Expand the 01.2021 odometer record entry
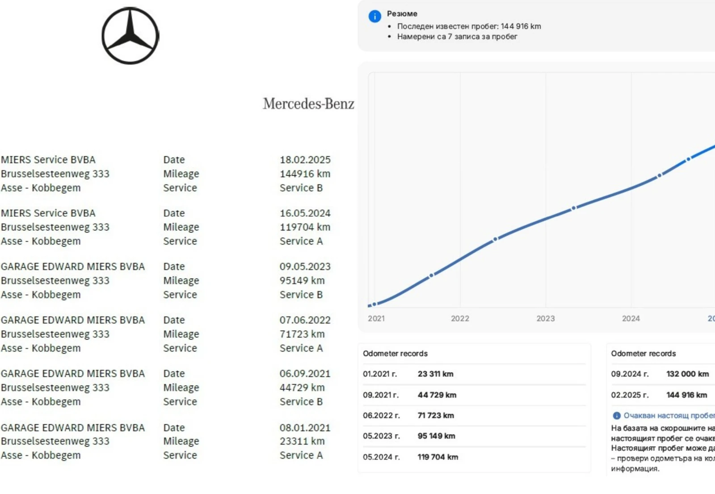715x494 pixels. tap(474, 374)
